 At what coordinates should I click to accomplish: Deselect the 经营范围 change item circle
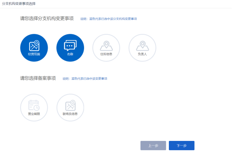(34, 48)
